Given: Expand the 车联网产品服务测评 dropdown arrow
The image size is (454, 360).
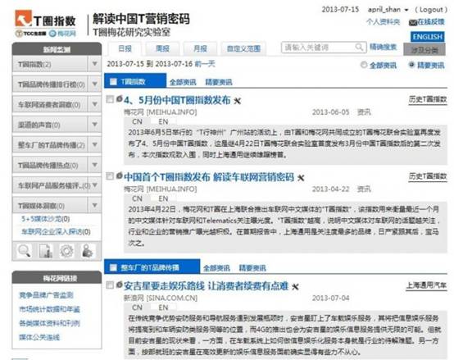Looking at the screenshot, I should pyautogui.click(x=95, y=185).
